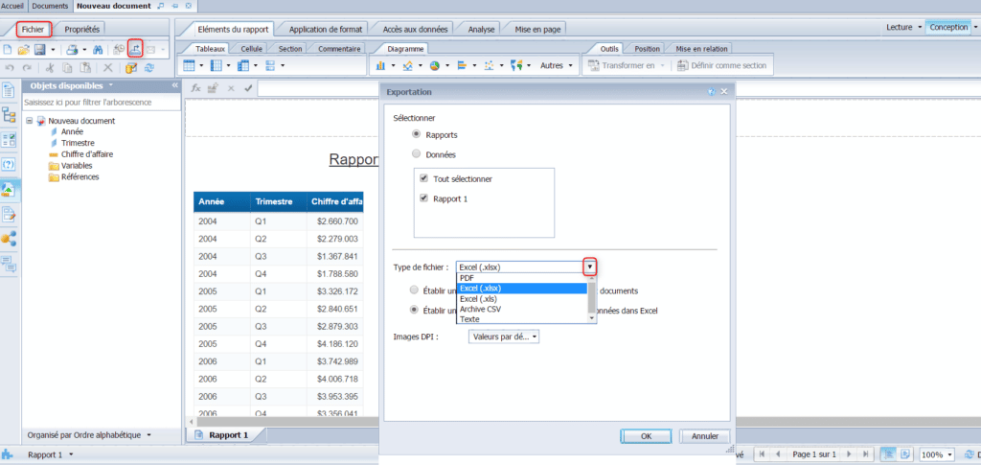The width and height of the screenshot is (981, 465).
Task: Validate formula with the checkmark icon
Action: pyautogui.click(x=248, y=88)
